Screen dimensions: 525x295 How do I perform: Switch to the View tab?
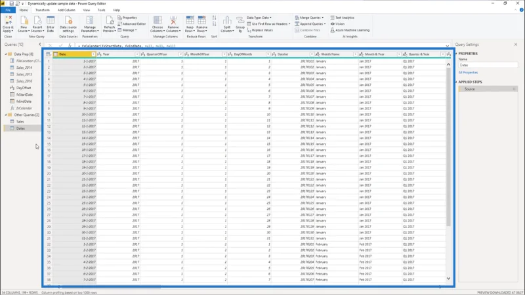pos(87,10)
